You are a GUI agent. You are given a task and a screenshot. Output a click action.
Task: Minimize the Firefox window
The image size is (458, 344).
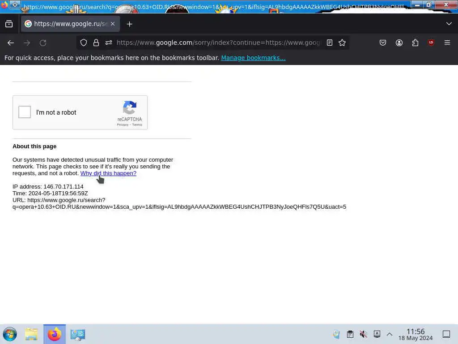click(417, 4)
